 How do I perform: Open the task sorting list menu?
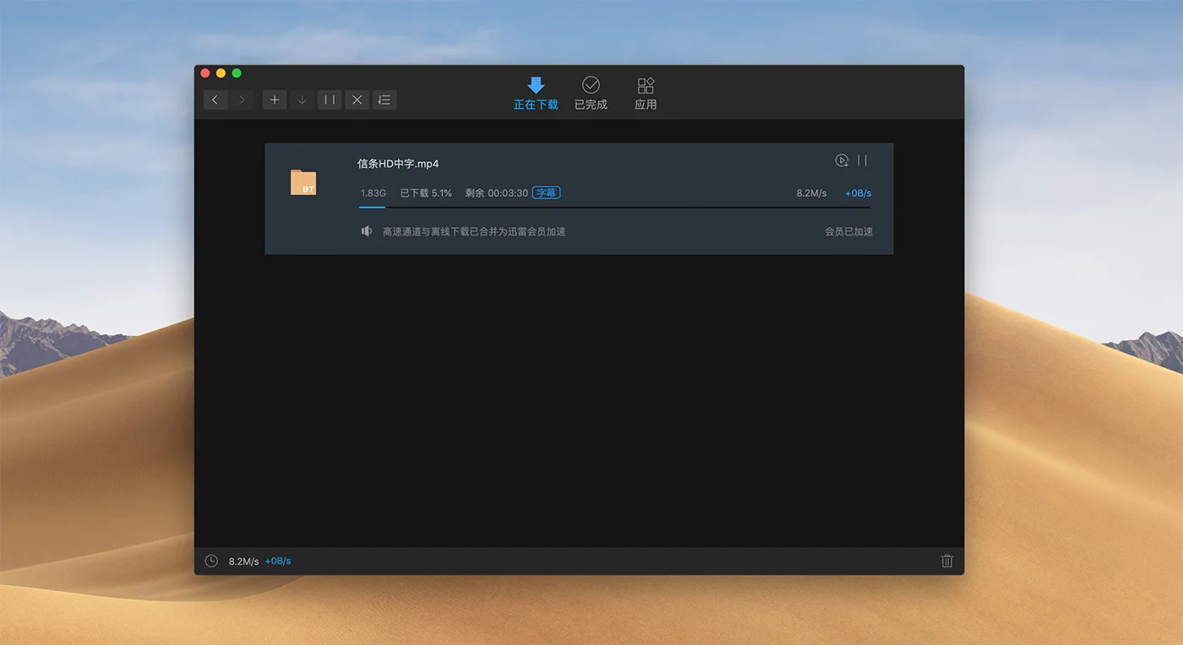[384, 100]
